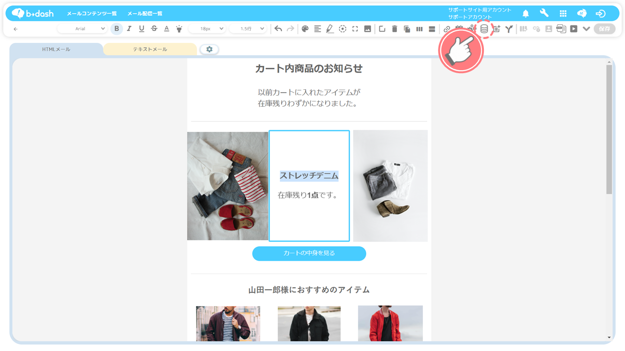The image size is (625, 351).
Task: Click the greyed person portrait icon
Action: point(548,29)
